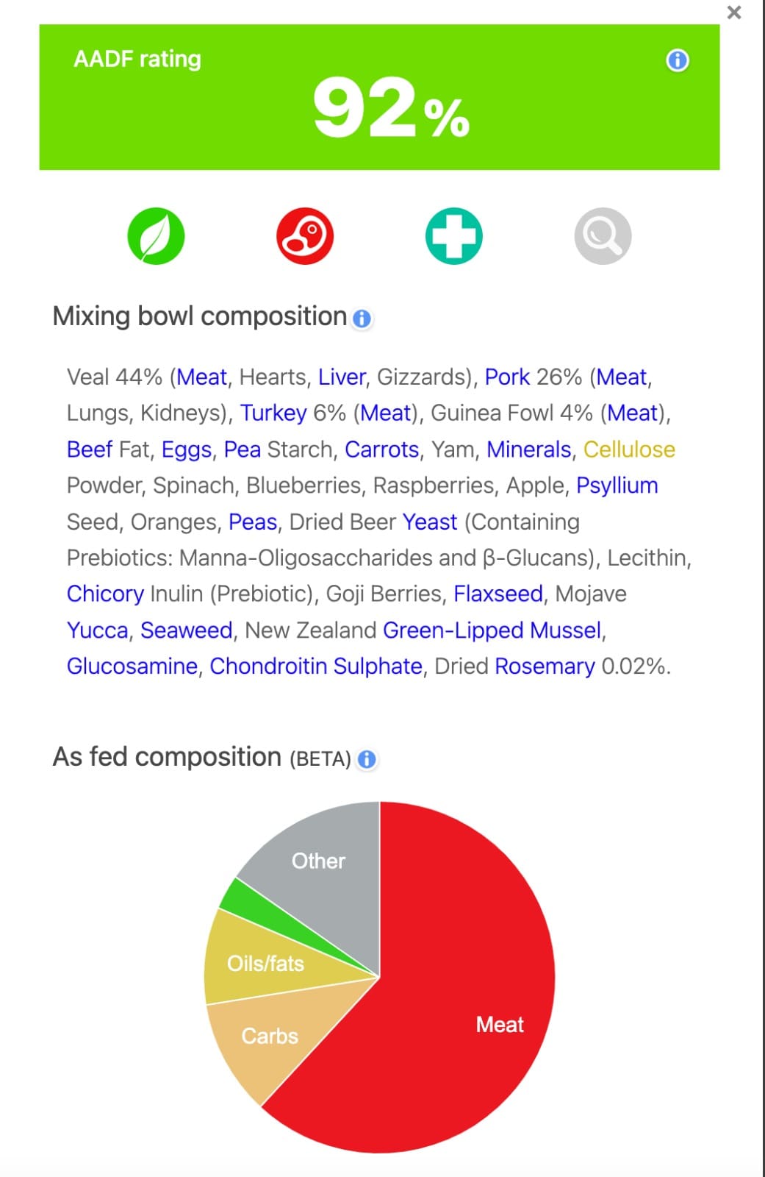Open the Chicory ingredient link
This screenshot has width=765, height=1177.
105,594
